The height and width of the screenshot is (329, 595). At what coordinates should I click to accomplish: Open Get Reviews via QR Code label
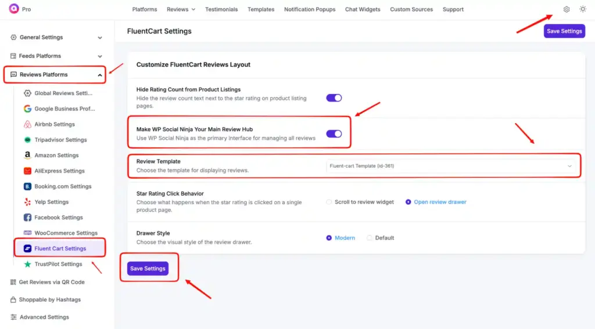coord(52,282)
